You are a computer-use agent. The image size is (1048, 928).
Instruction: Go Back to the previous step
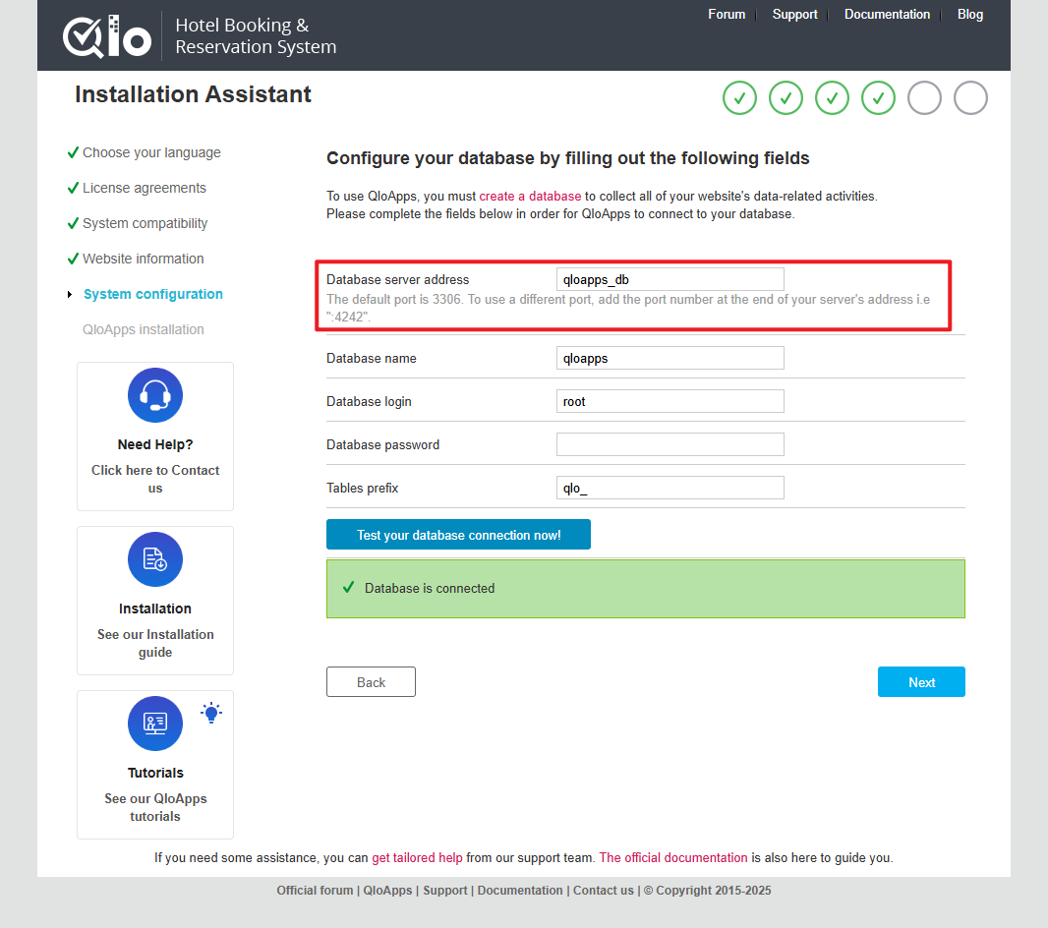pyautogui.click(x=371, y=682)
